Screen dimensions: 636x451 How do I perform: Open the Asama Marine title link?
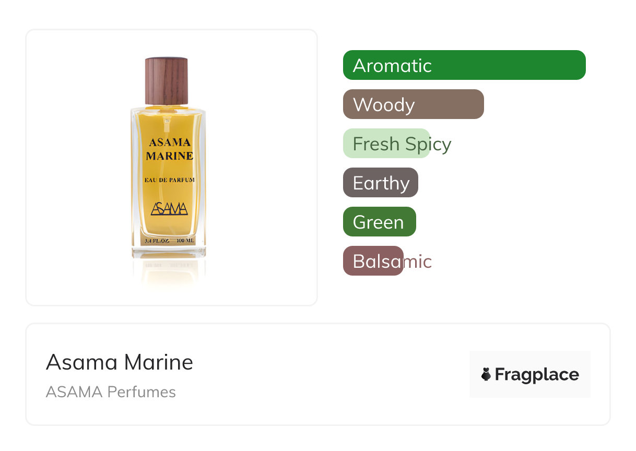pyautogui.click(x=120, y=362)
